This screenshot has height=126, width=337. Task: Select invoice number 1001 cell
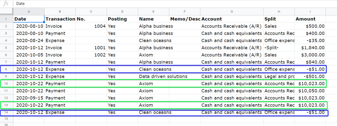[91, 48]
